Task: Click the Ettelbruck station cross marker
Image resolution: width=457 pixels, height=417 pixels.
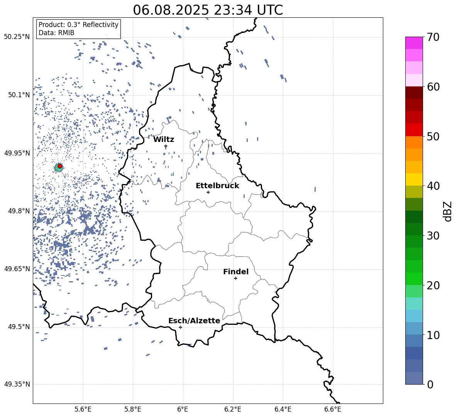Action: pyautogui.click(x=208, y=192)
